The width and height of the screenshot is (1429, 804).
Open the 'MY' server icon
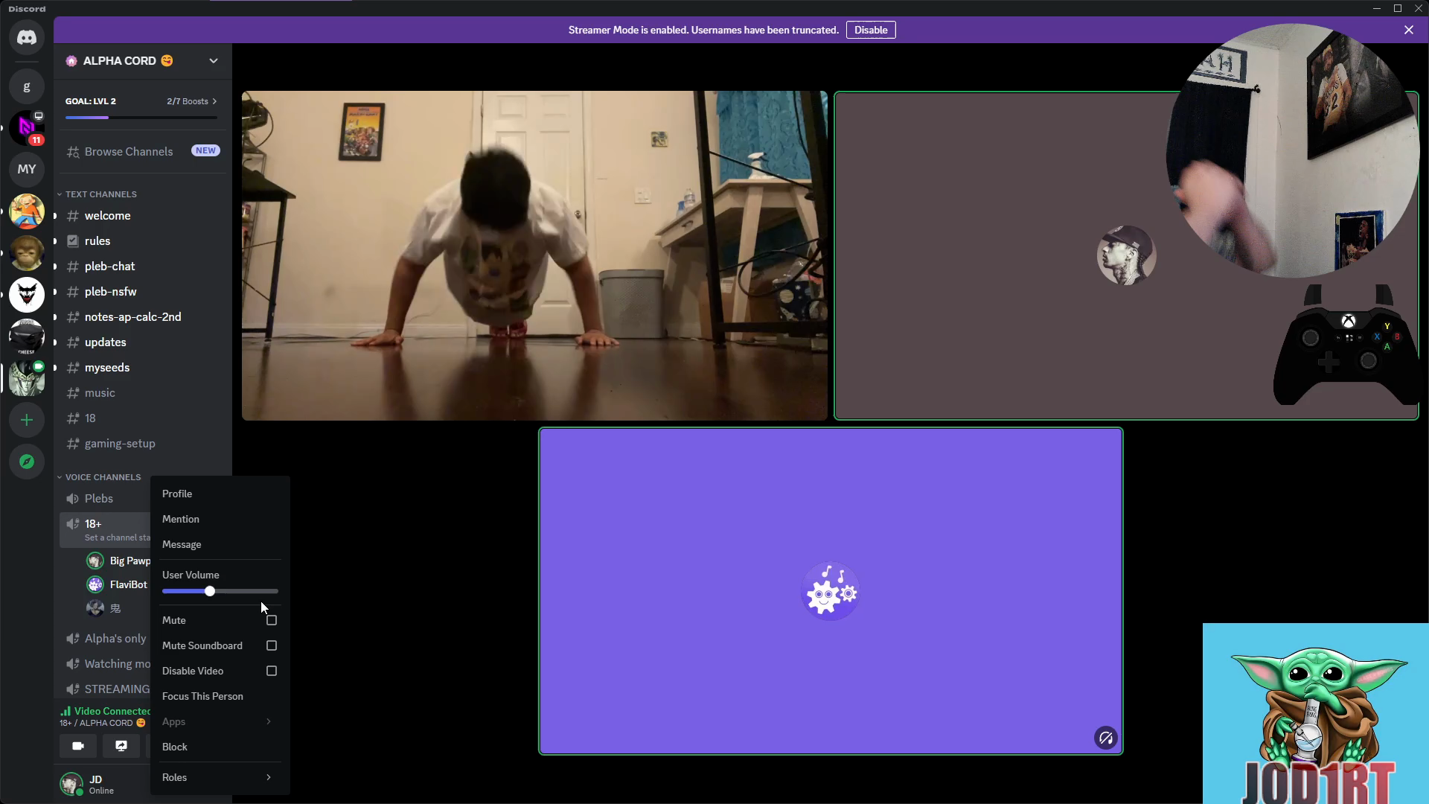coord(27,169)
